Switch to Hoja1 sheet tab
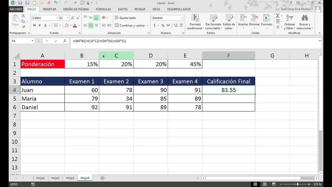The image size is (332, 187). (40, 178)
